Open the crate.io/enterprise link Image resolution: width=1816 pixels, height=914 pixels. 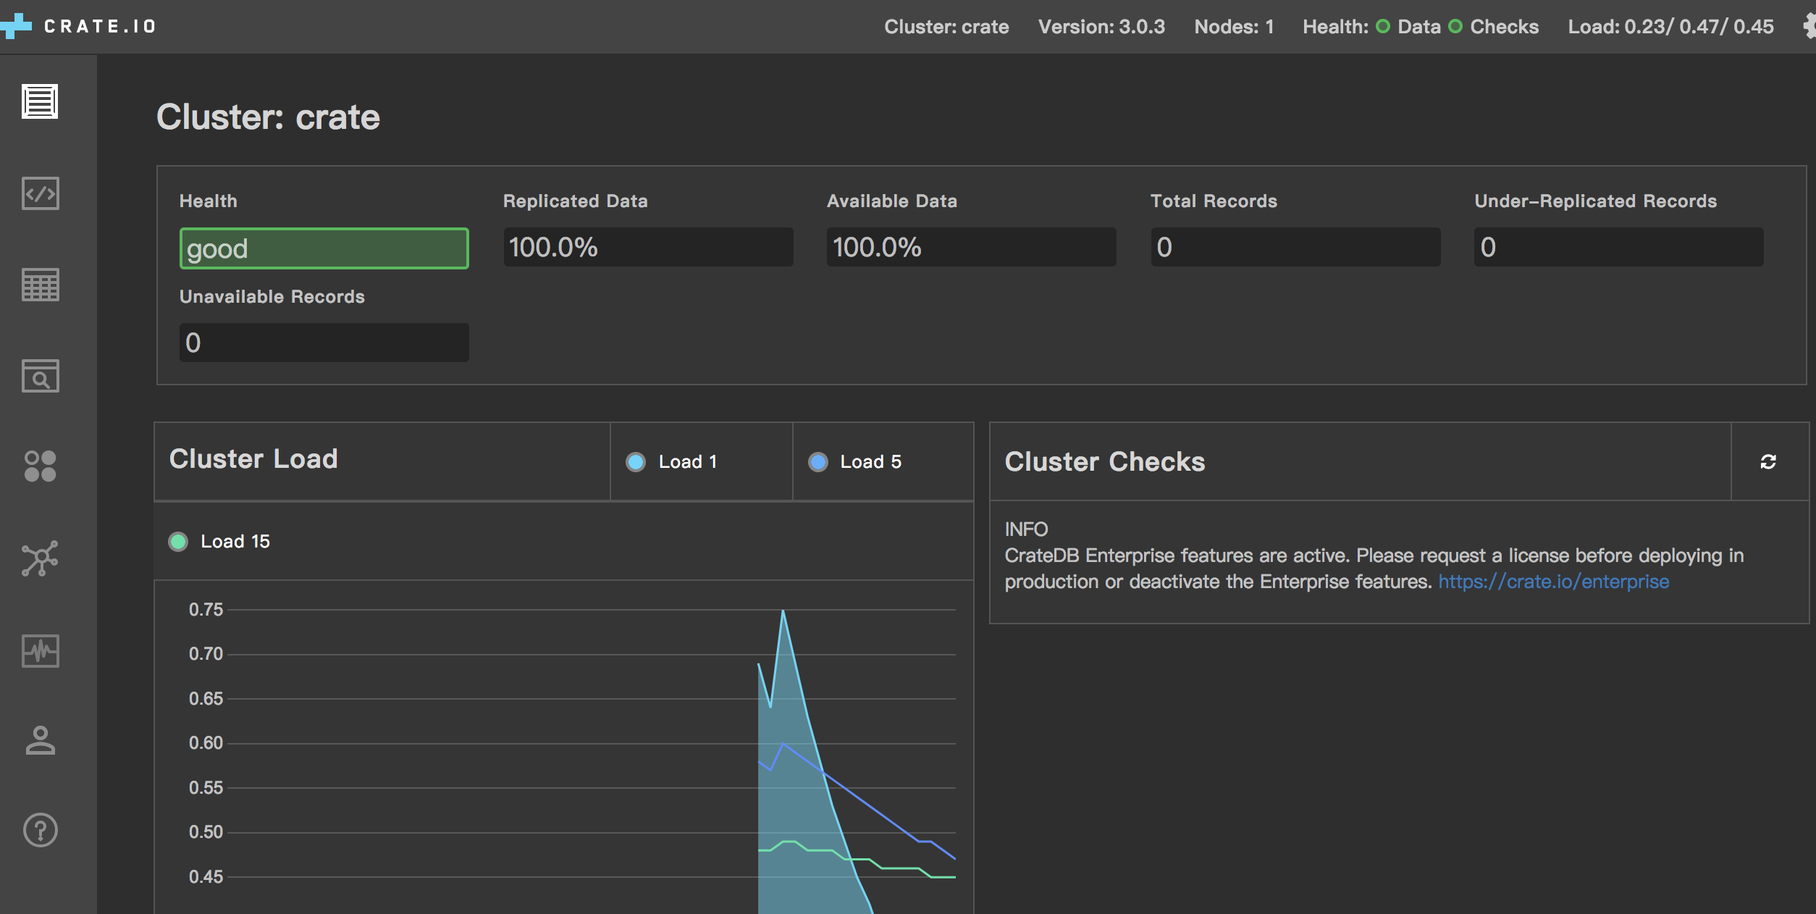point(1553,582)
